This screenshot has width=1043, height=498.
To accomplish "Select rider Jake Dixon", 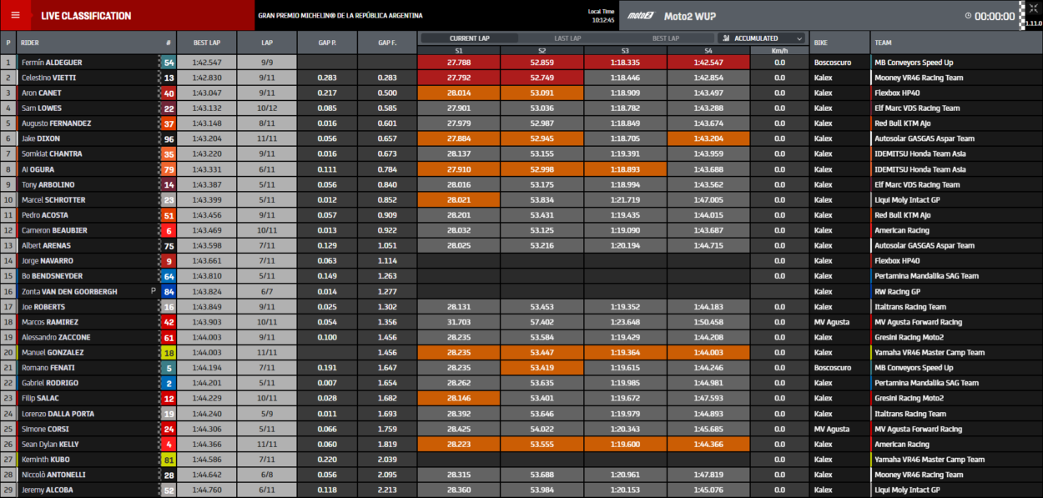I will 41,138.
